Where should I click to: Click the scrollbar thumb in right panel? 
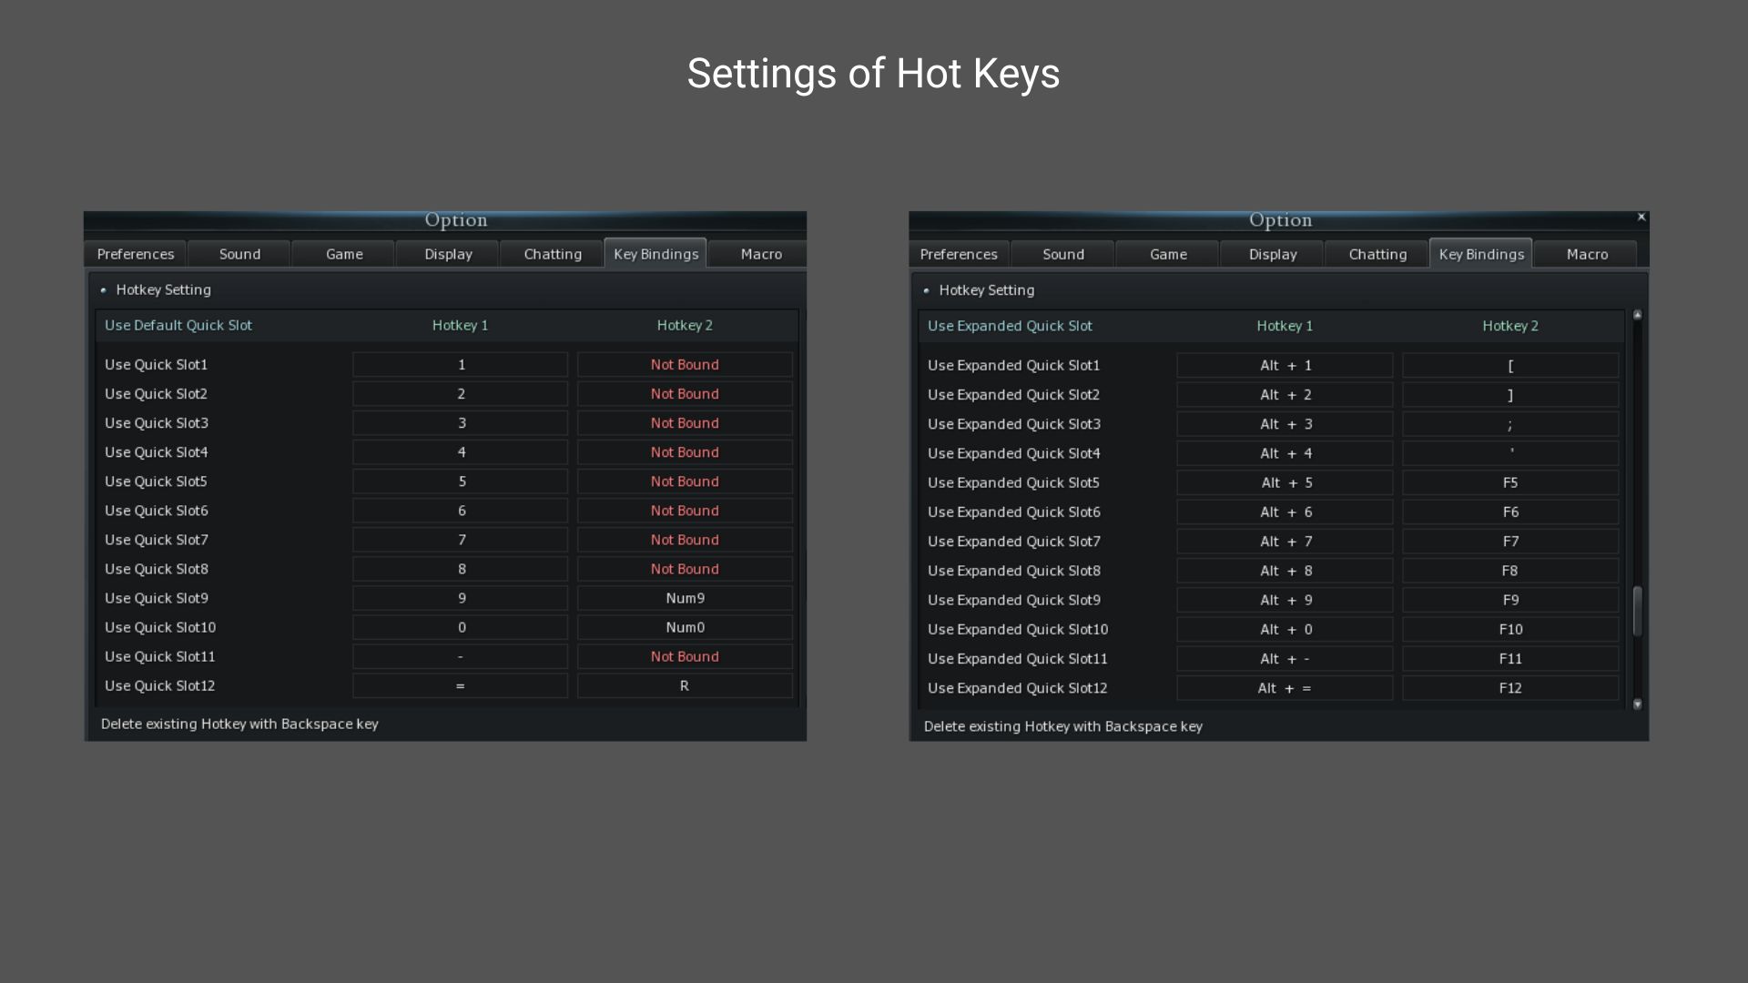tap(1637, 611)
